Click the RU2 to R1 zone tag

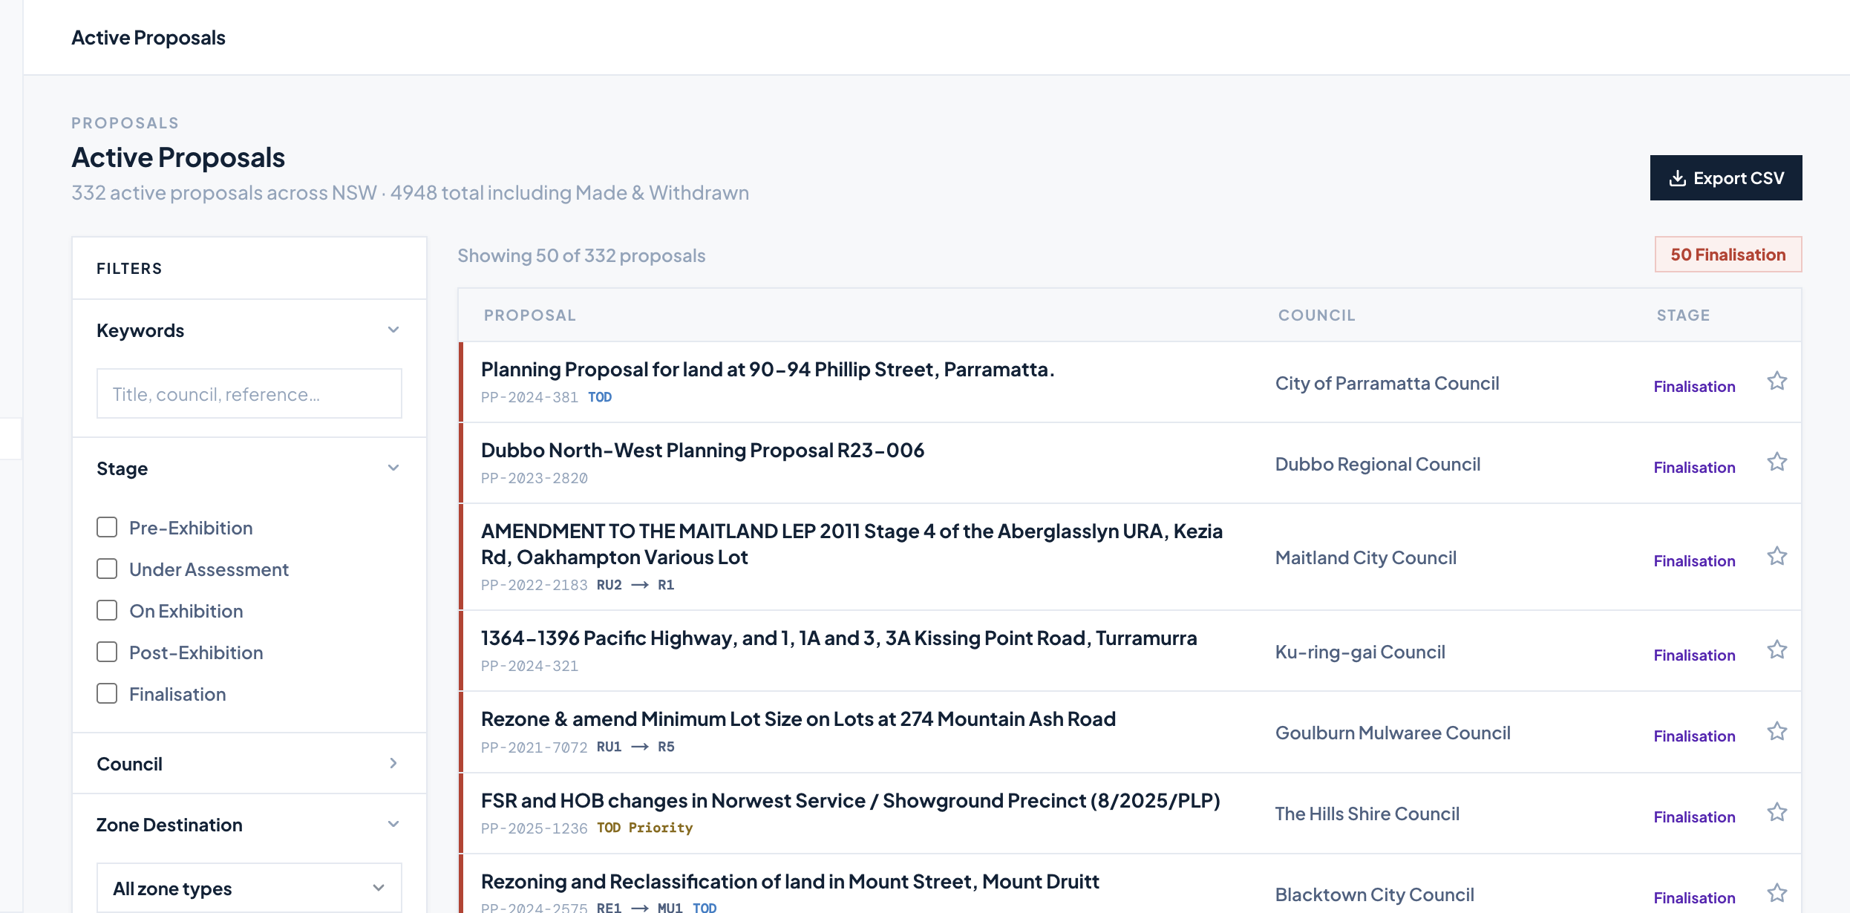click(x=635, y=585)
